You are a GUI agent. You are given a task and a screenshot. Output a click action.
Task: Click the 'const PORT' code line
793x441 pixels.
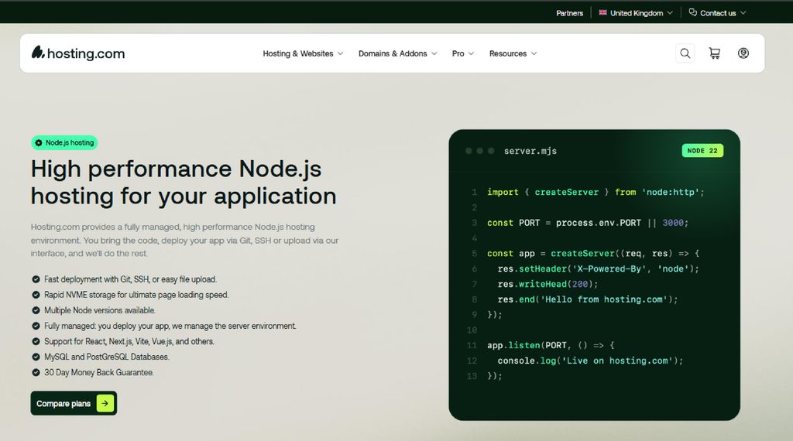click(x=587, y=223)
